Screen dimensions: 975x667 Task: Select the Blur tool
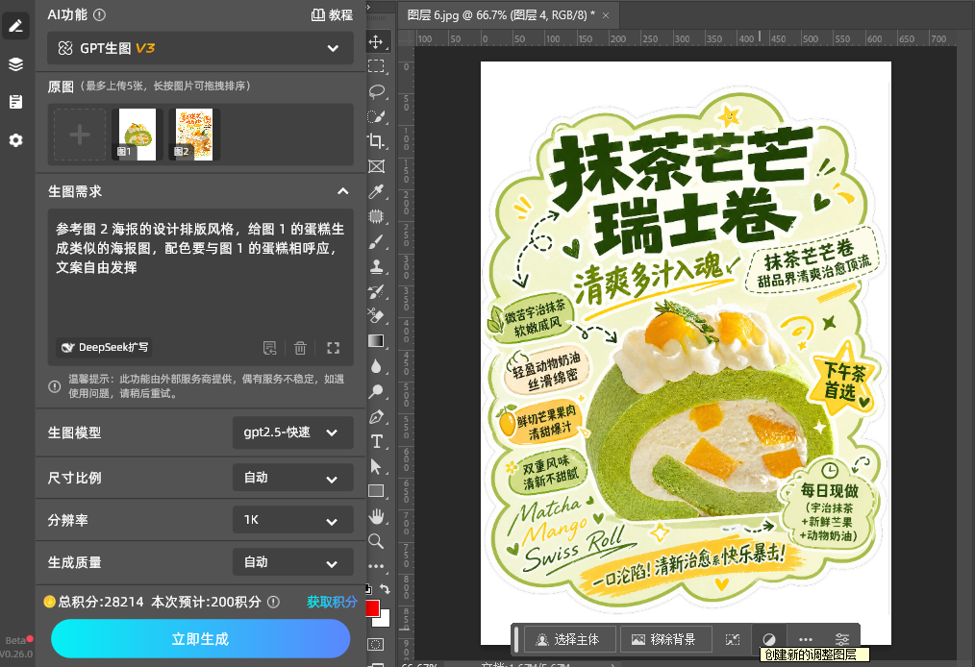point(376,366)
